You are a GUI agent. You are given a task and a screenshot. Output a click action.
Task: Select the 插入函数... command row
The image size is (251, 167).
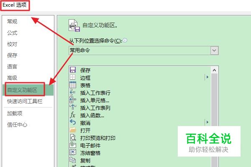140,115
